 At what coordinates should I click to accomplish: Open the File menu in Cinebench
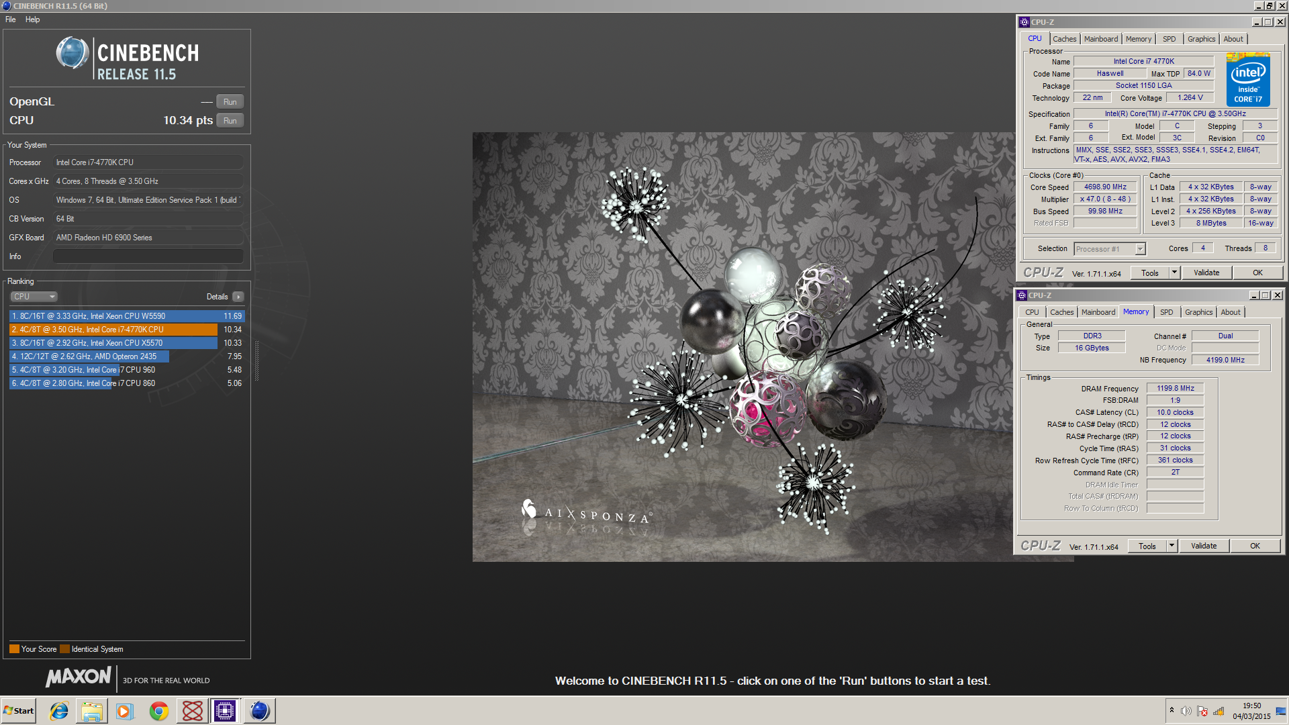(x=11, y=19)
